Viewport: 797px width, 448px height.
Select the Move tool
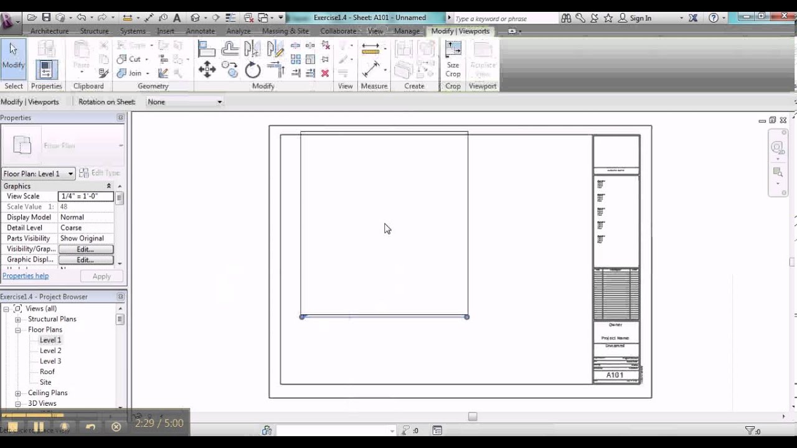(207, 70)
